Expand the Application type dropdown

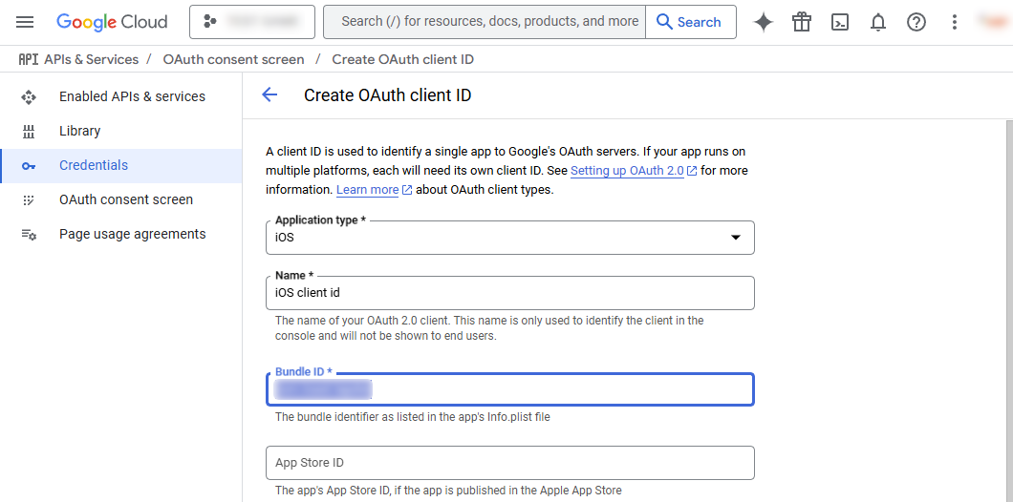[510, 238]
